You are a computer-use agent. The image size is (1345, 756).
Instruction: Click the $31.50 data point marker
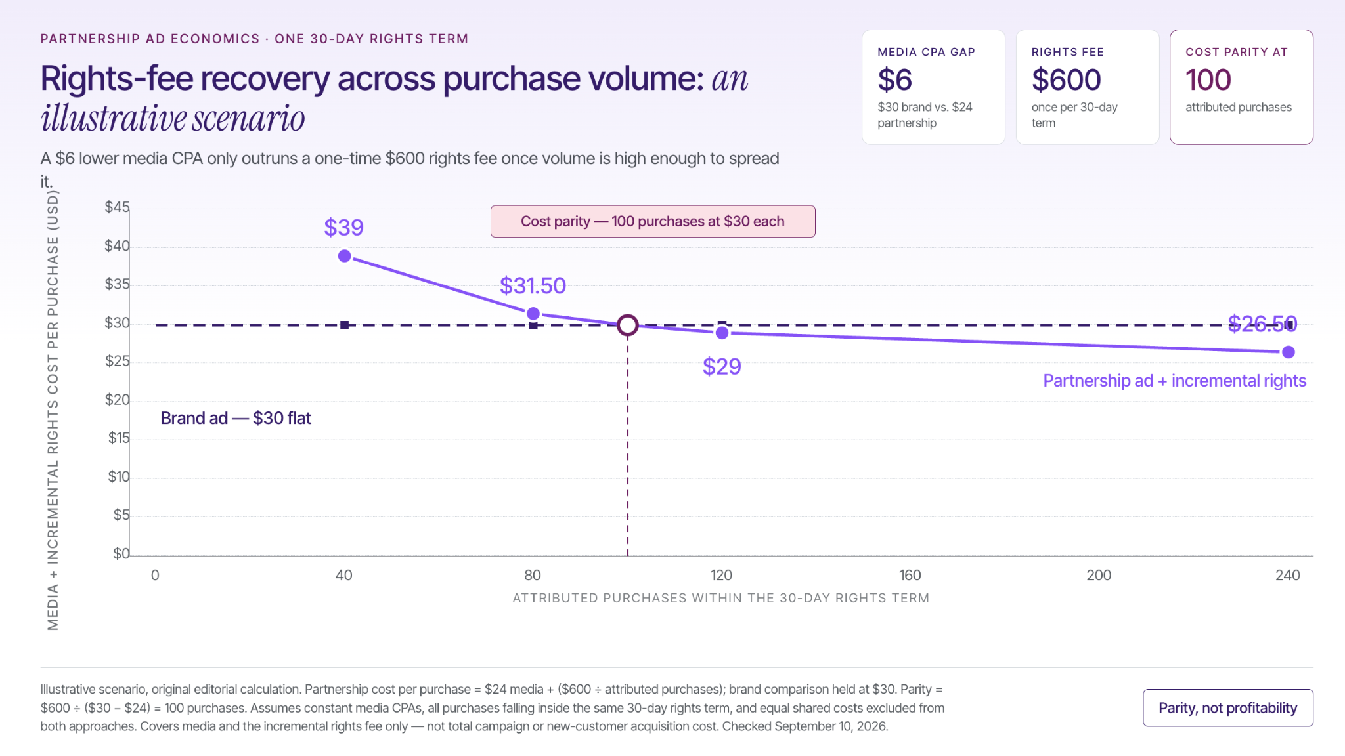click(533, 314)
